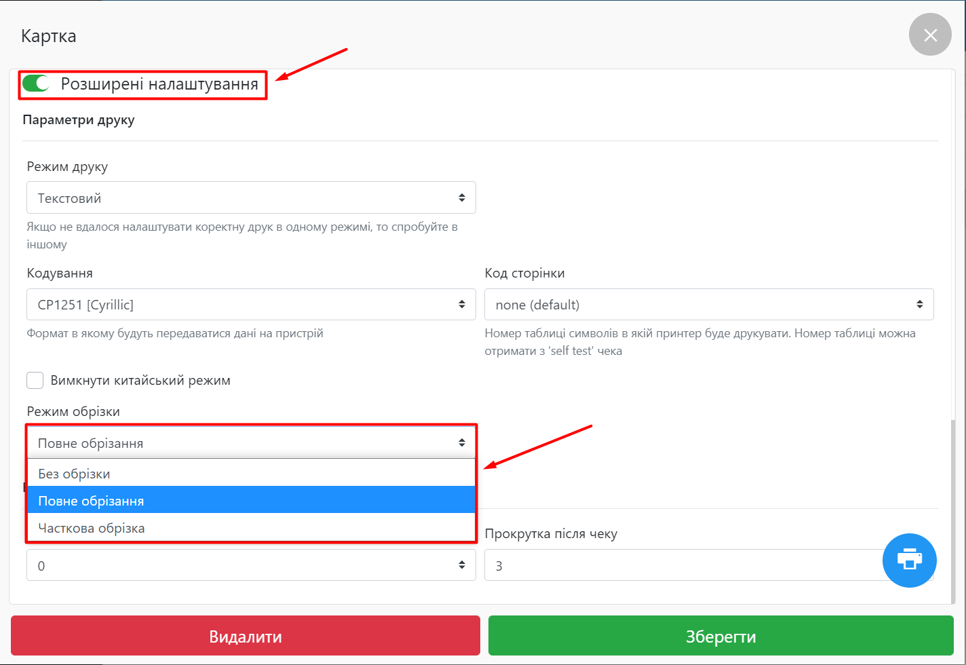Viewport: 966px width, 665px height.
Task: Open the dropdown showing value 0
Action: [x=251, y=565]
